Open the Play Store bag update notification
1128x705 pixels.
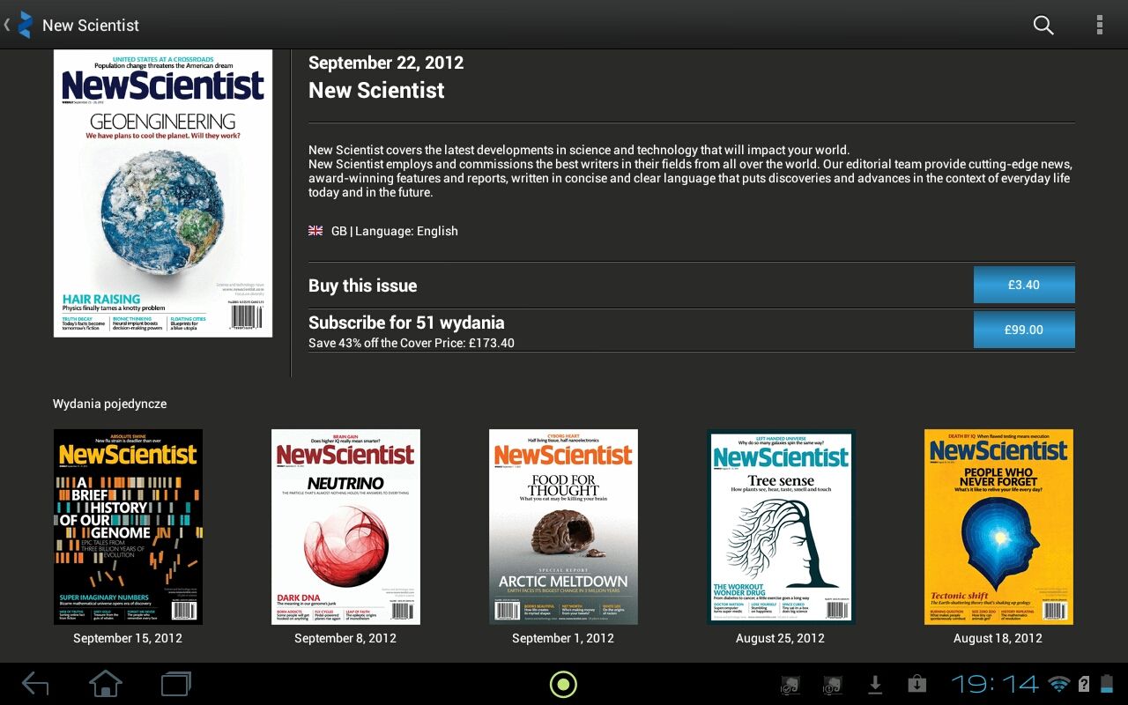pyautogui.click(x=917, y=684)
